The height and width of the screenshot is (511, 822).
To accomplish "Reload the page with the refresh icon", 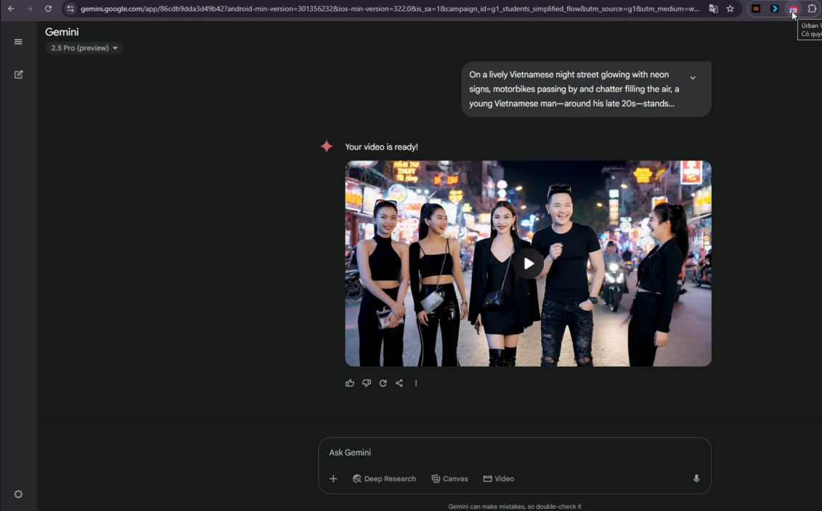I will (48, 9).
